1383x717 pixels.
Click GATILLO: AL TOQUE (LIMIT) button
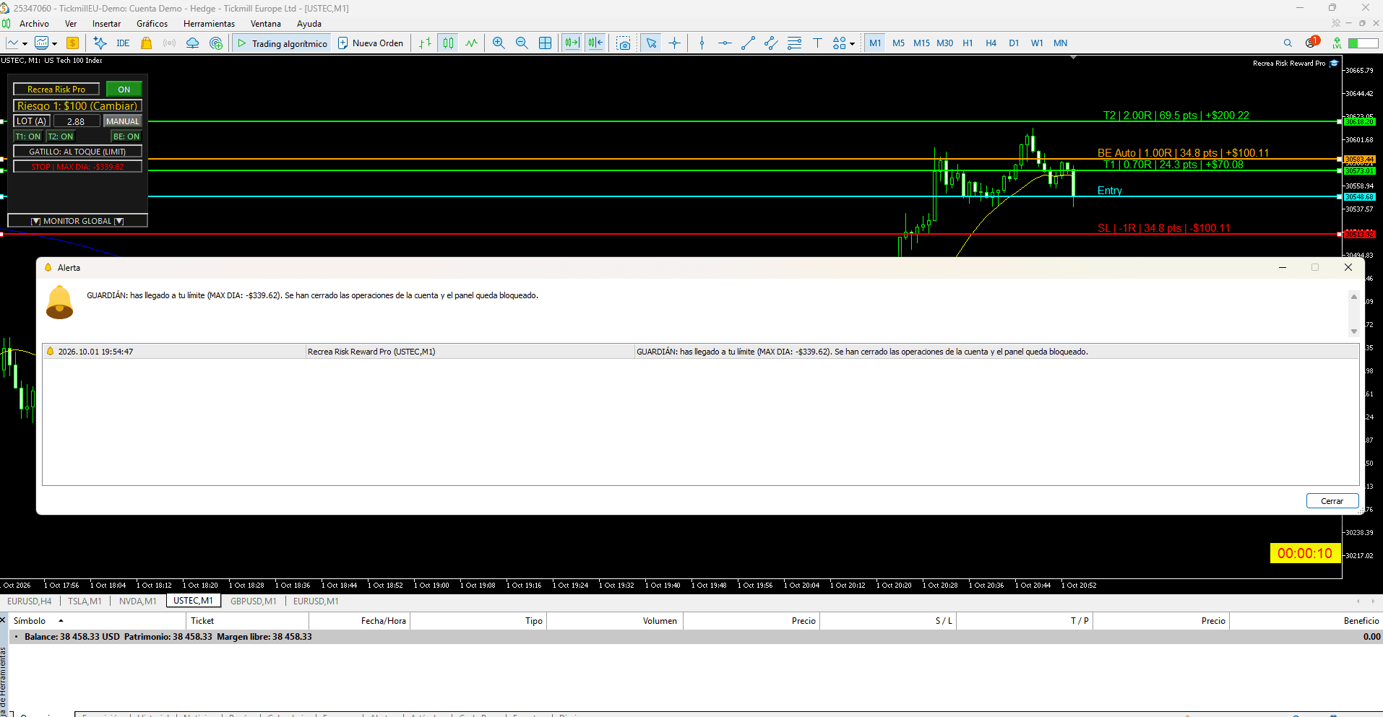[77, 152]
